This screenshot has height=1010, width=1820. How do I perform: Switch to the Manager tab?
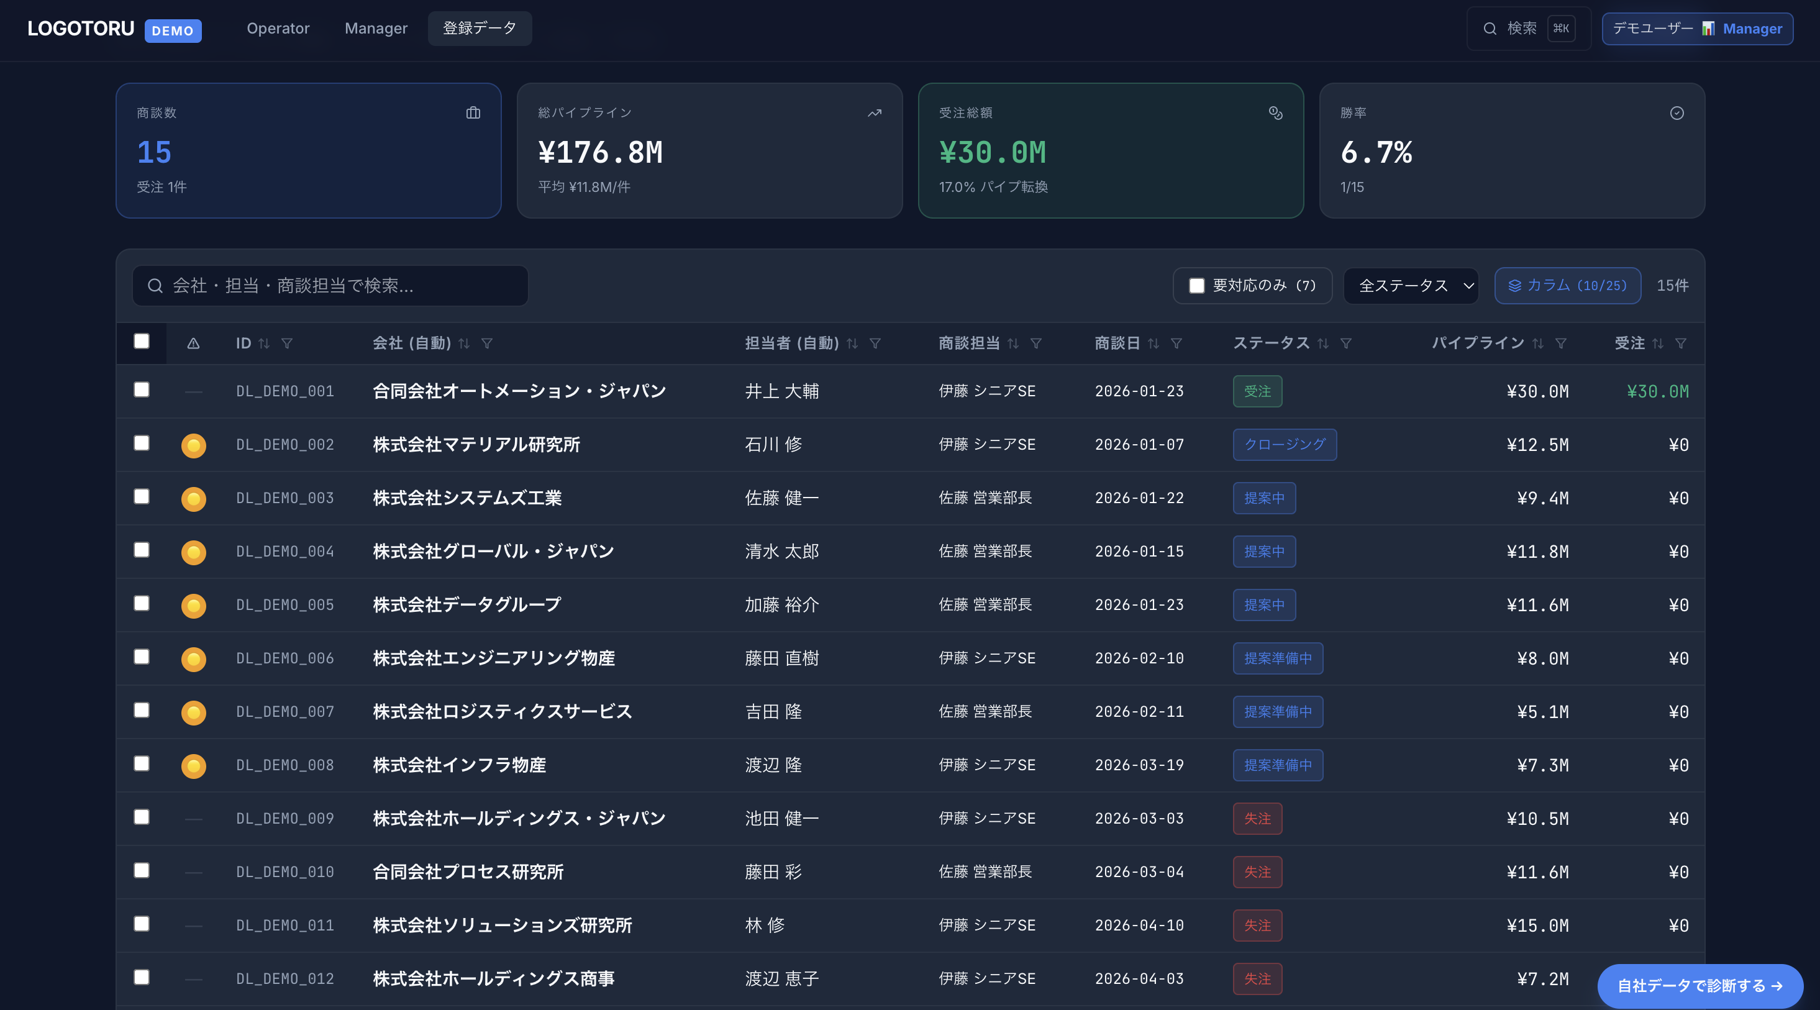pos(376,29)
